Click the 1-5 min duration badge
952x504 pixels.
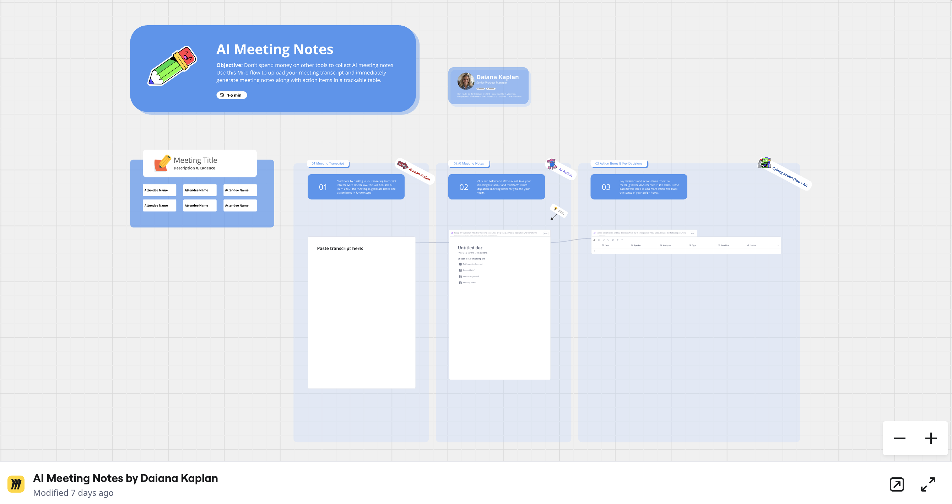(231, 95)
